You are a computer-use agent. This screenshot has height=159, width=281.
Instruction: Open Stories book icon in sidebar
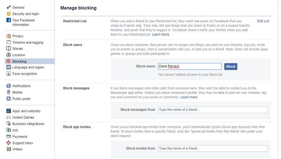point(9,49)
